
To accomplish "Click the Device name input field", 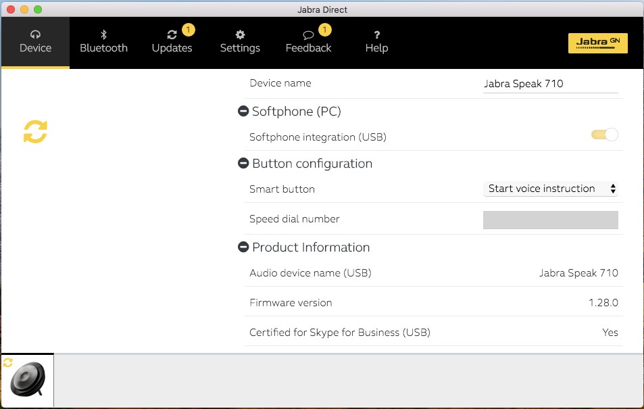I will pos(550,84).
